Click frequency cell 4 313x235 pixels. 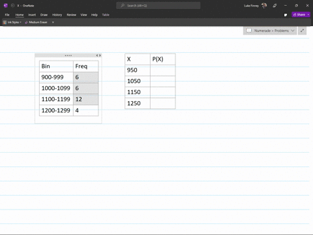tap(86, 110)
